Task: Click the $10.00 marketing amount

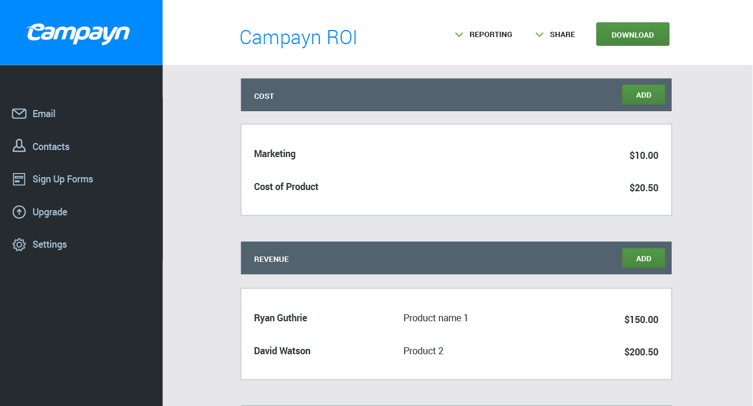Action: (x=644, y=156)
